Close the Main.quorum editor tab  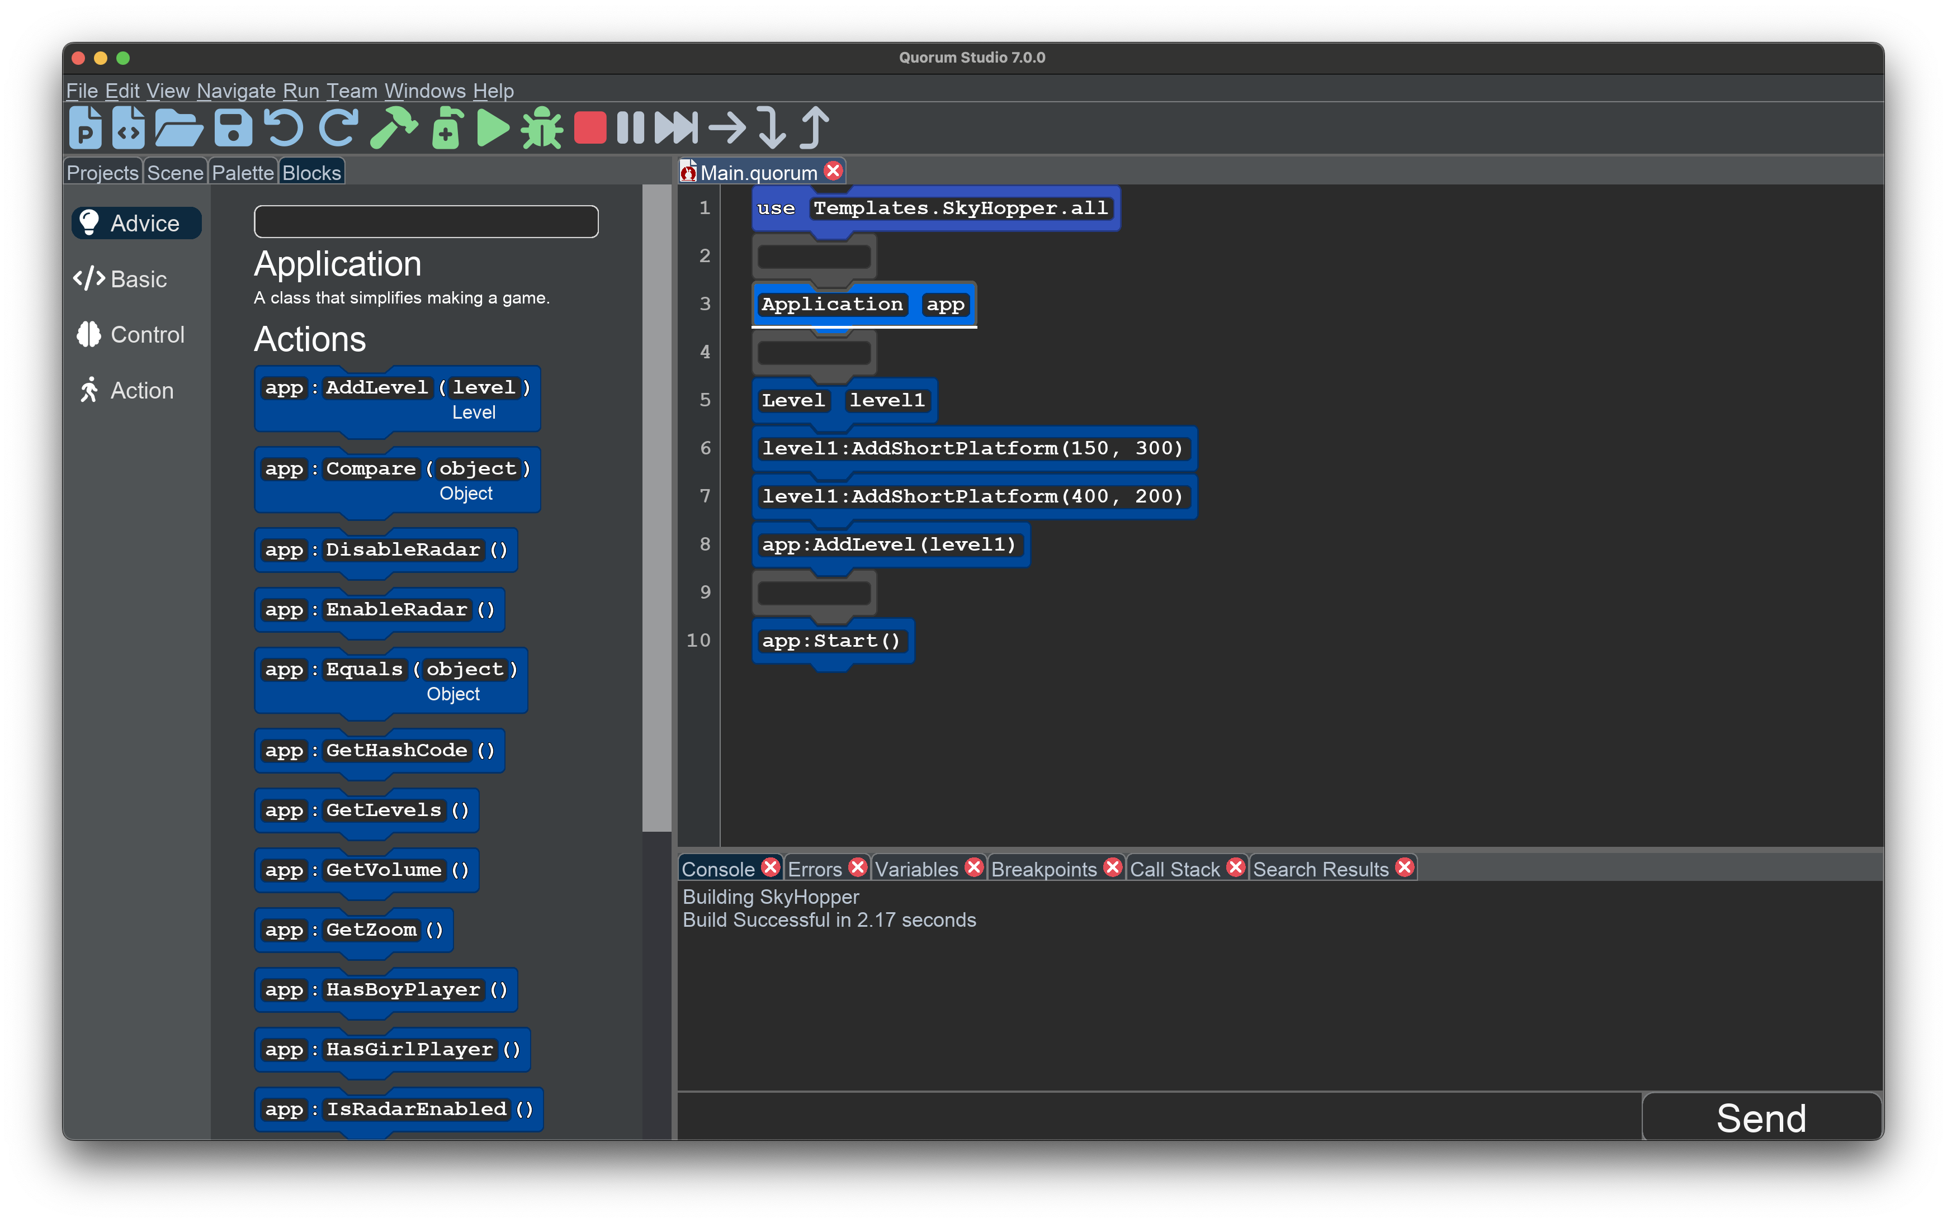834,170
